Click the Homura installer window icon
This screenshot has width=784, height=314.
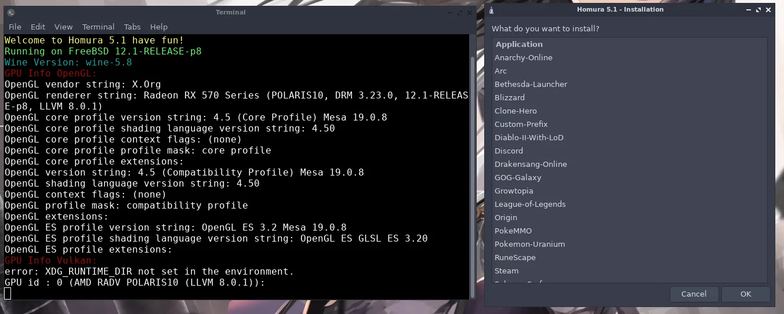[492, 10]
